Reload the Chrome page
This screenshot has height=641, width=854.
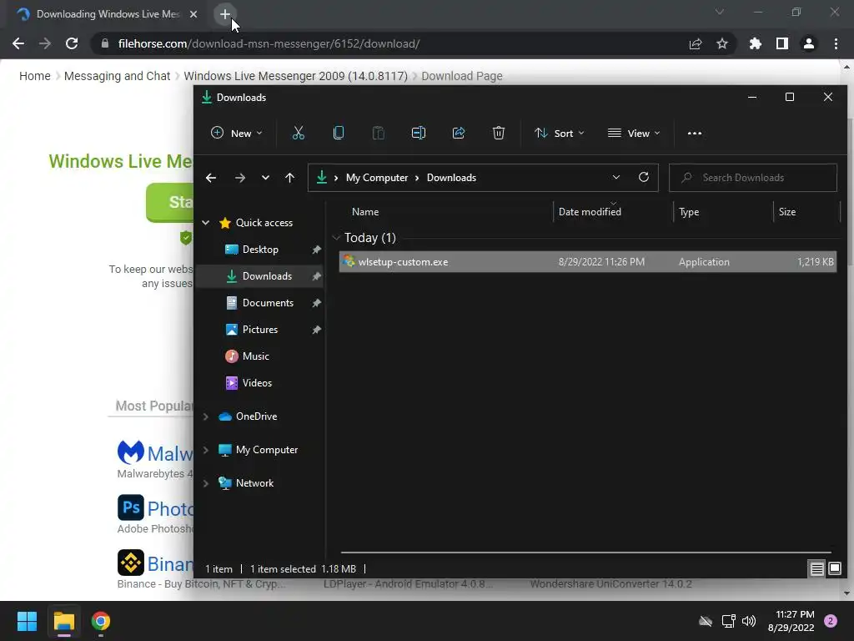coord(72,43)
